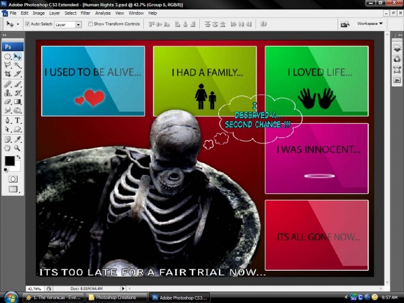The width and height of the screenshot is (404, 303).
Task: Select the Smudge/Blur tool
Action: point(7,110)
